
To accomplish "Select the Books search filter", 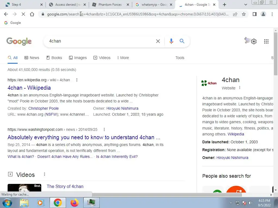I will (x=54, y=58).
